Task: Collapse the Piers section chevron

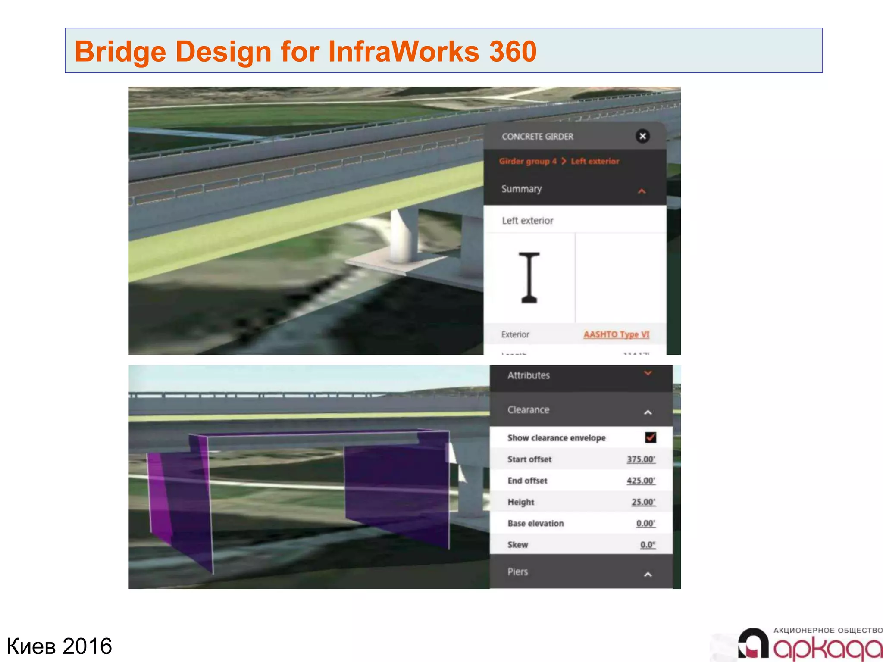Action: 648,575
